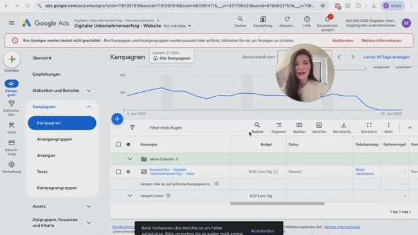Image resolution: width=418 pixels, height=235 pixels.
Task: Dismiss the error toast with Ausblenden
Action: 262,231
